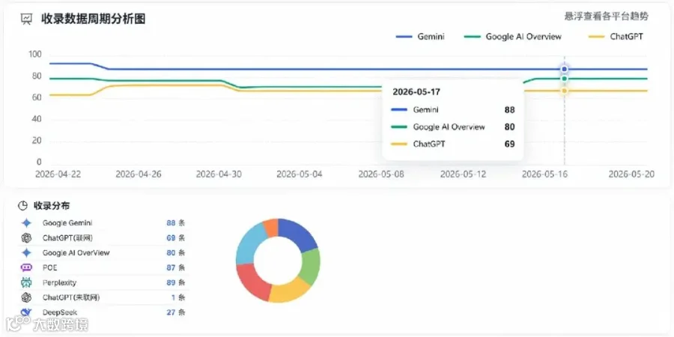The height and width of the screenshot is (337, 674).
Task: Click the 2026-05-17 tooltip date header
Action: click(x=416, y=92)
